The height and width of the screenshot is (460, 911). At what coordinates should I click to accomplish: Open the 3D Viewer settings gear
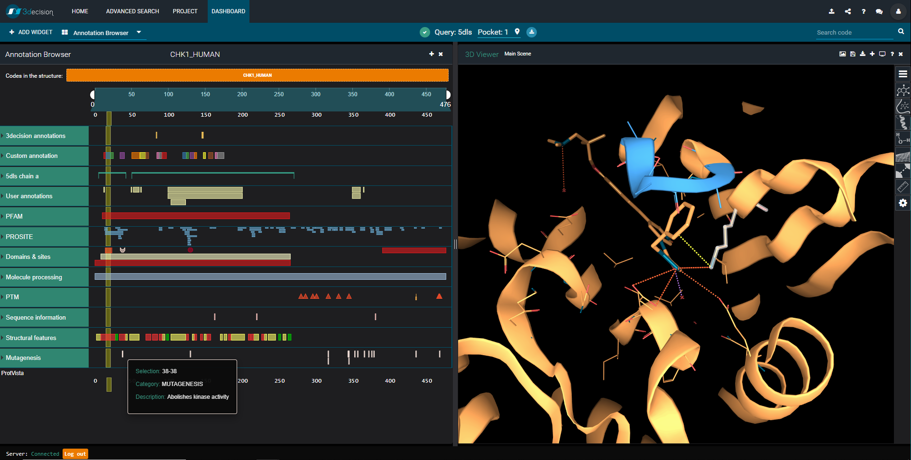point(903,203)
